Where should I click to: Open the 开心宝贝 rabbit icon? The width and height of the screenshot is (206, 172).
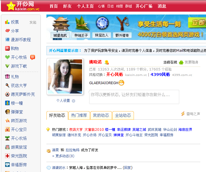pos(7,129)
